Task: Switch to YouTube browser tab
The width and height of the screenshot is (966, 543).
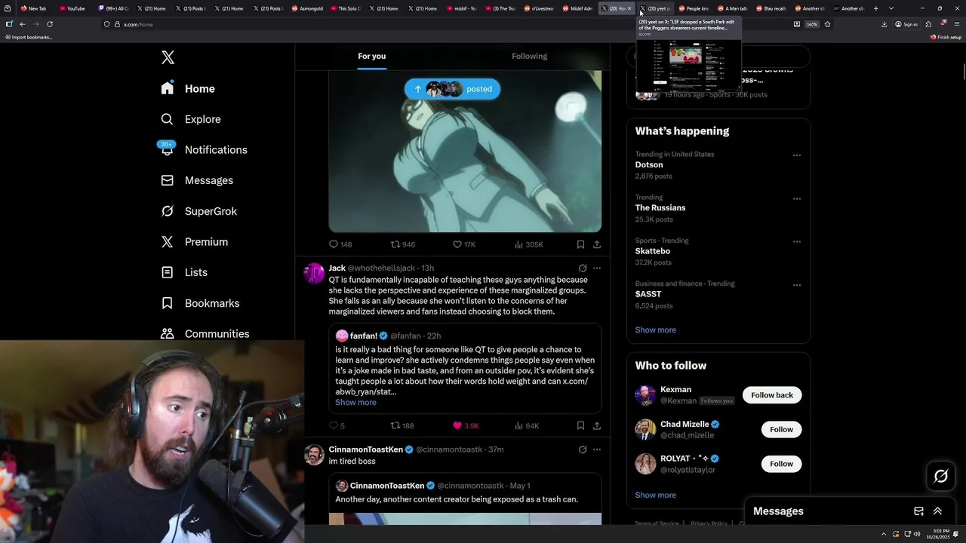Action: [73, 8]
